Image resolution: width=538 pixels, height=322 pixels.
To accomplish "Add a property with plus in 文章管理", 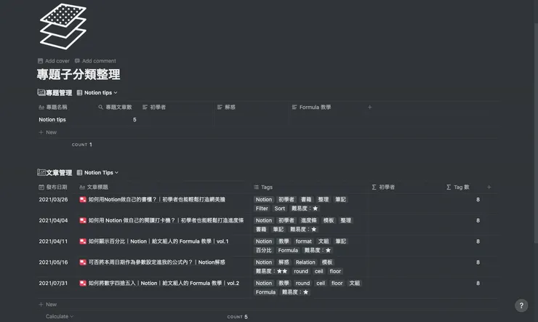I will (x=489, y=188).
